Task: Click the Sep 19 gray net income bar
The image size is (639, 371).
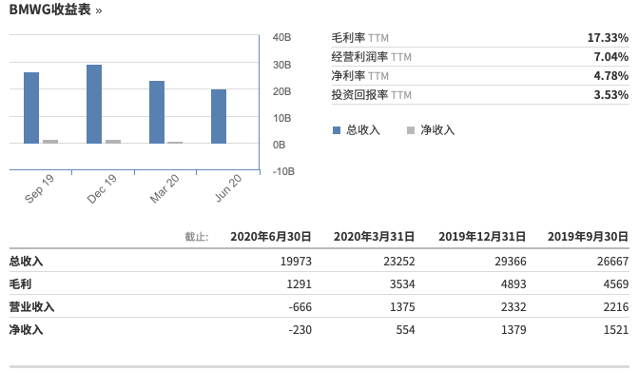Action: [50, 142]
